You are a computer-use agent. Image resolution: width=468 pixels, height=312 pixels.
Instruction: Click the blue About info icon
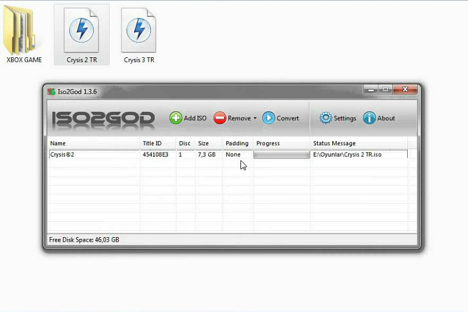click(x=369, y=118)
